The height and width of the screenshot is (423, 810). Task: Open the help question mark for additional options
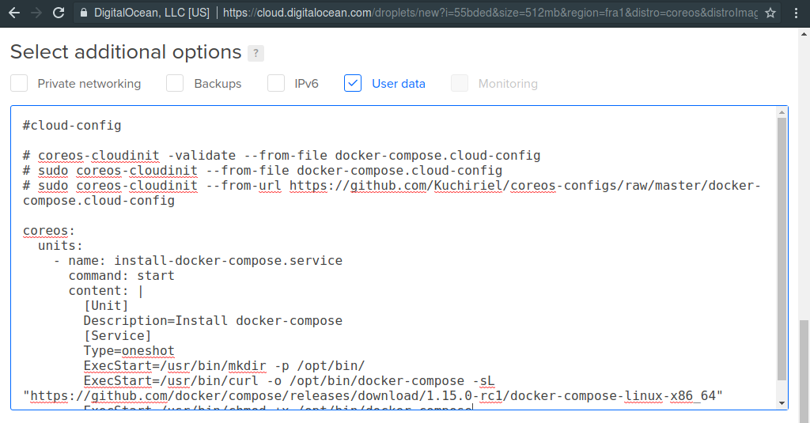(255, 53)
